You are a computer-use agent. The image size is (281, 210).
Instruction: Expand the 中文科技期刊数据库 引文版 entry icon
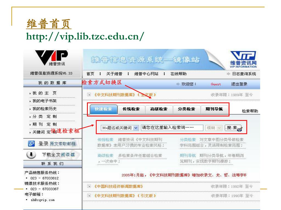[x=89, y=196]
